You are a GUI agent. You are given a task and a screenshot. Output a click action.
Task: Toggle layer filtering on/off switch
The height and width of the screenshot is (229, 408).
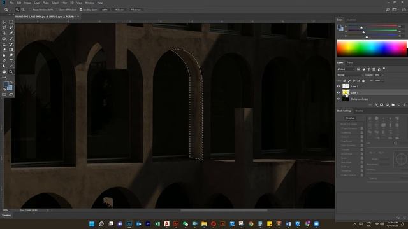[x=384, y=69]
